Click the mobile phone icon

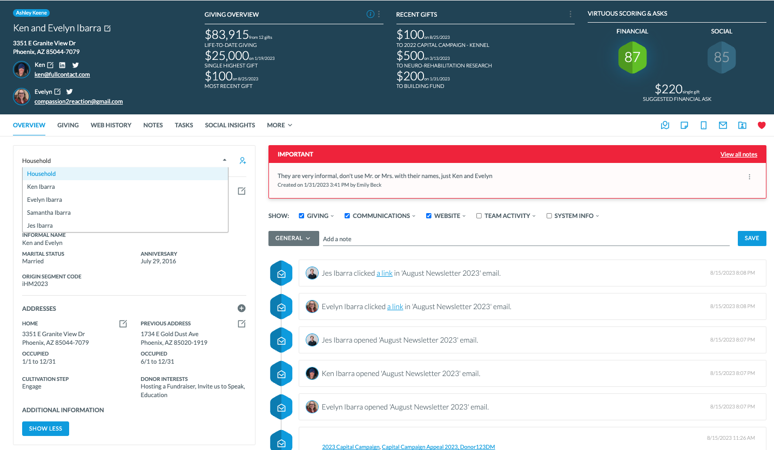tap(704, 125)
